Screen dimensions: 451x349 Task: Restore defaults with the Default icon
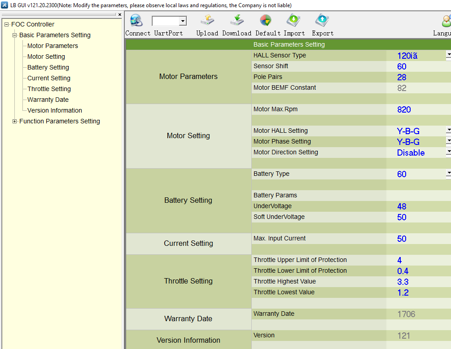265,21
